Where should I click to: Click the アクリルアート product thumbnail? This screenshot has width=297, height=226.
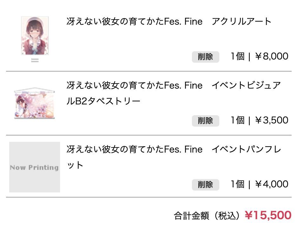pyautogui.click(x=35, y=36)
